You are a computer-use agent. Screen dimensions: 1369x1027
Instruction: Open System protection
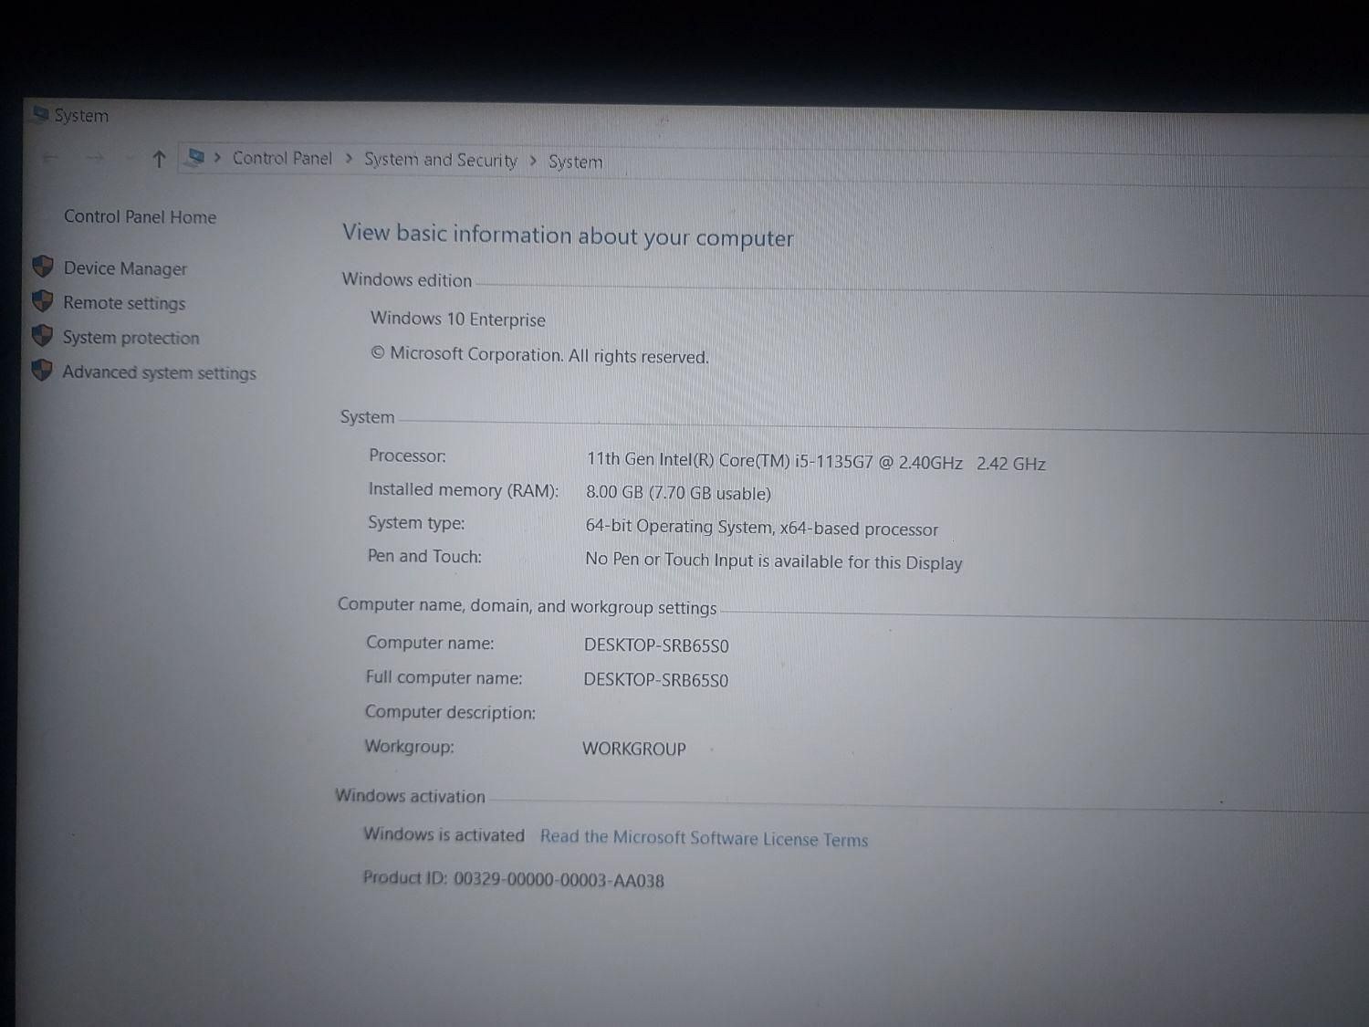click(x=131, y=338)
